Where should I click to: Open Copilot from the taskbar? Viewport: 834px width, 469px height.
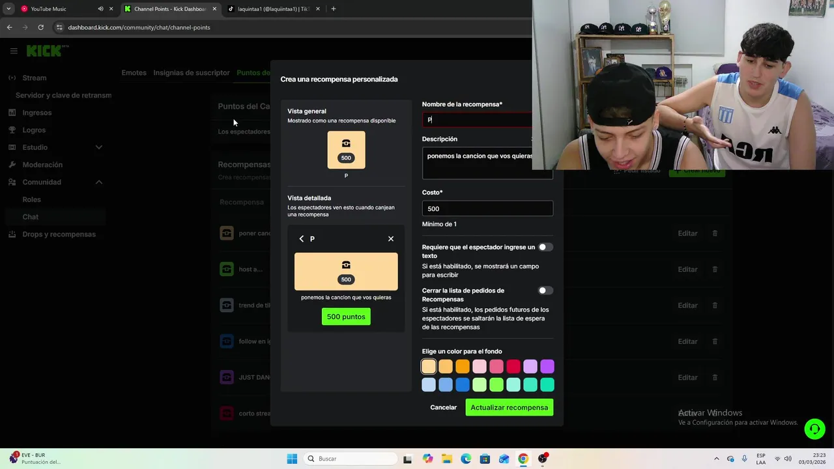tap(427, 459)
